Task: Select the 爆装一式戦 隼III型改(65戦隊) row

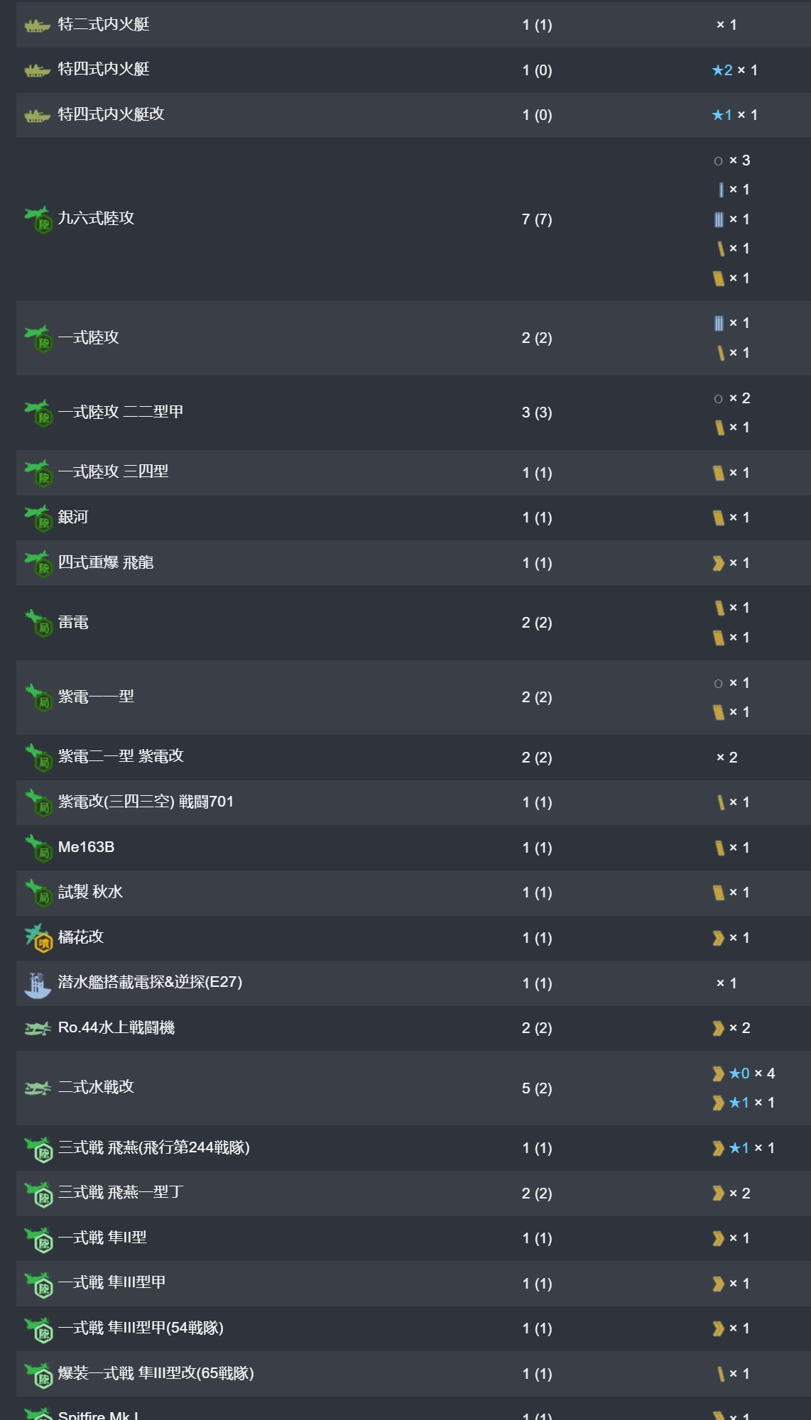Action: pyautogui.click(x=156, y=1373)
